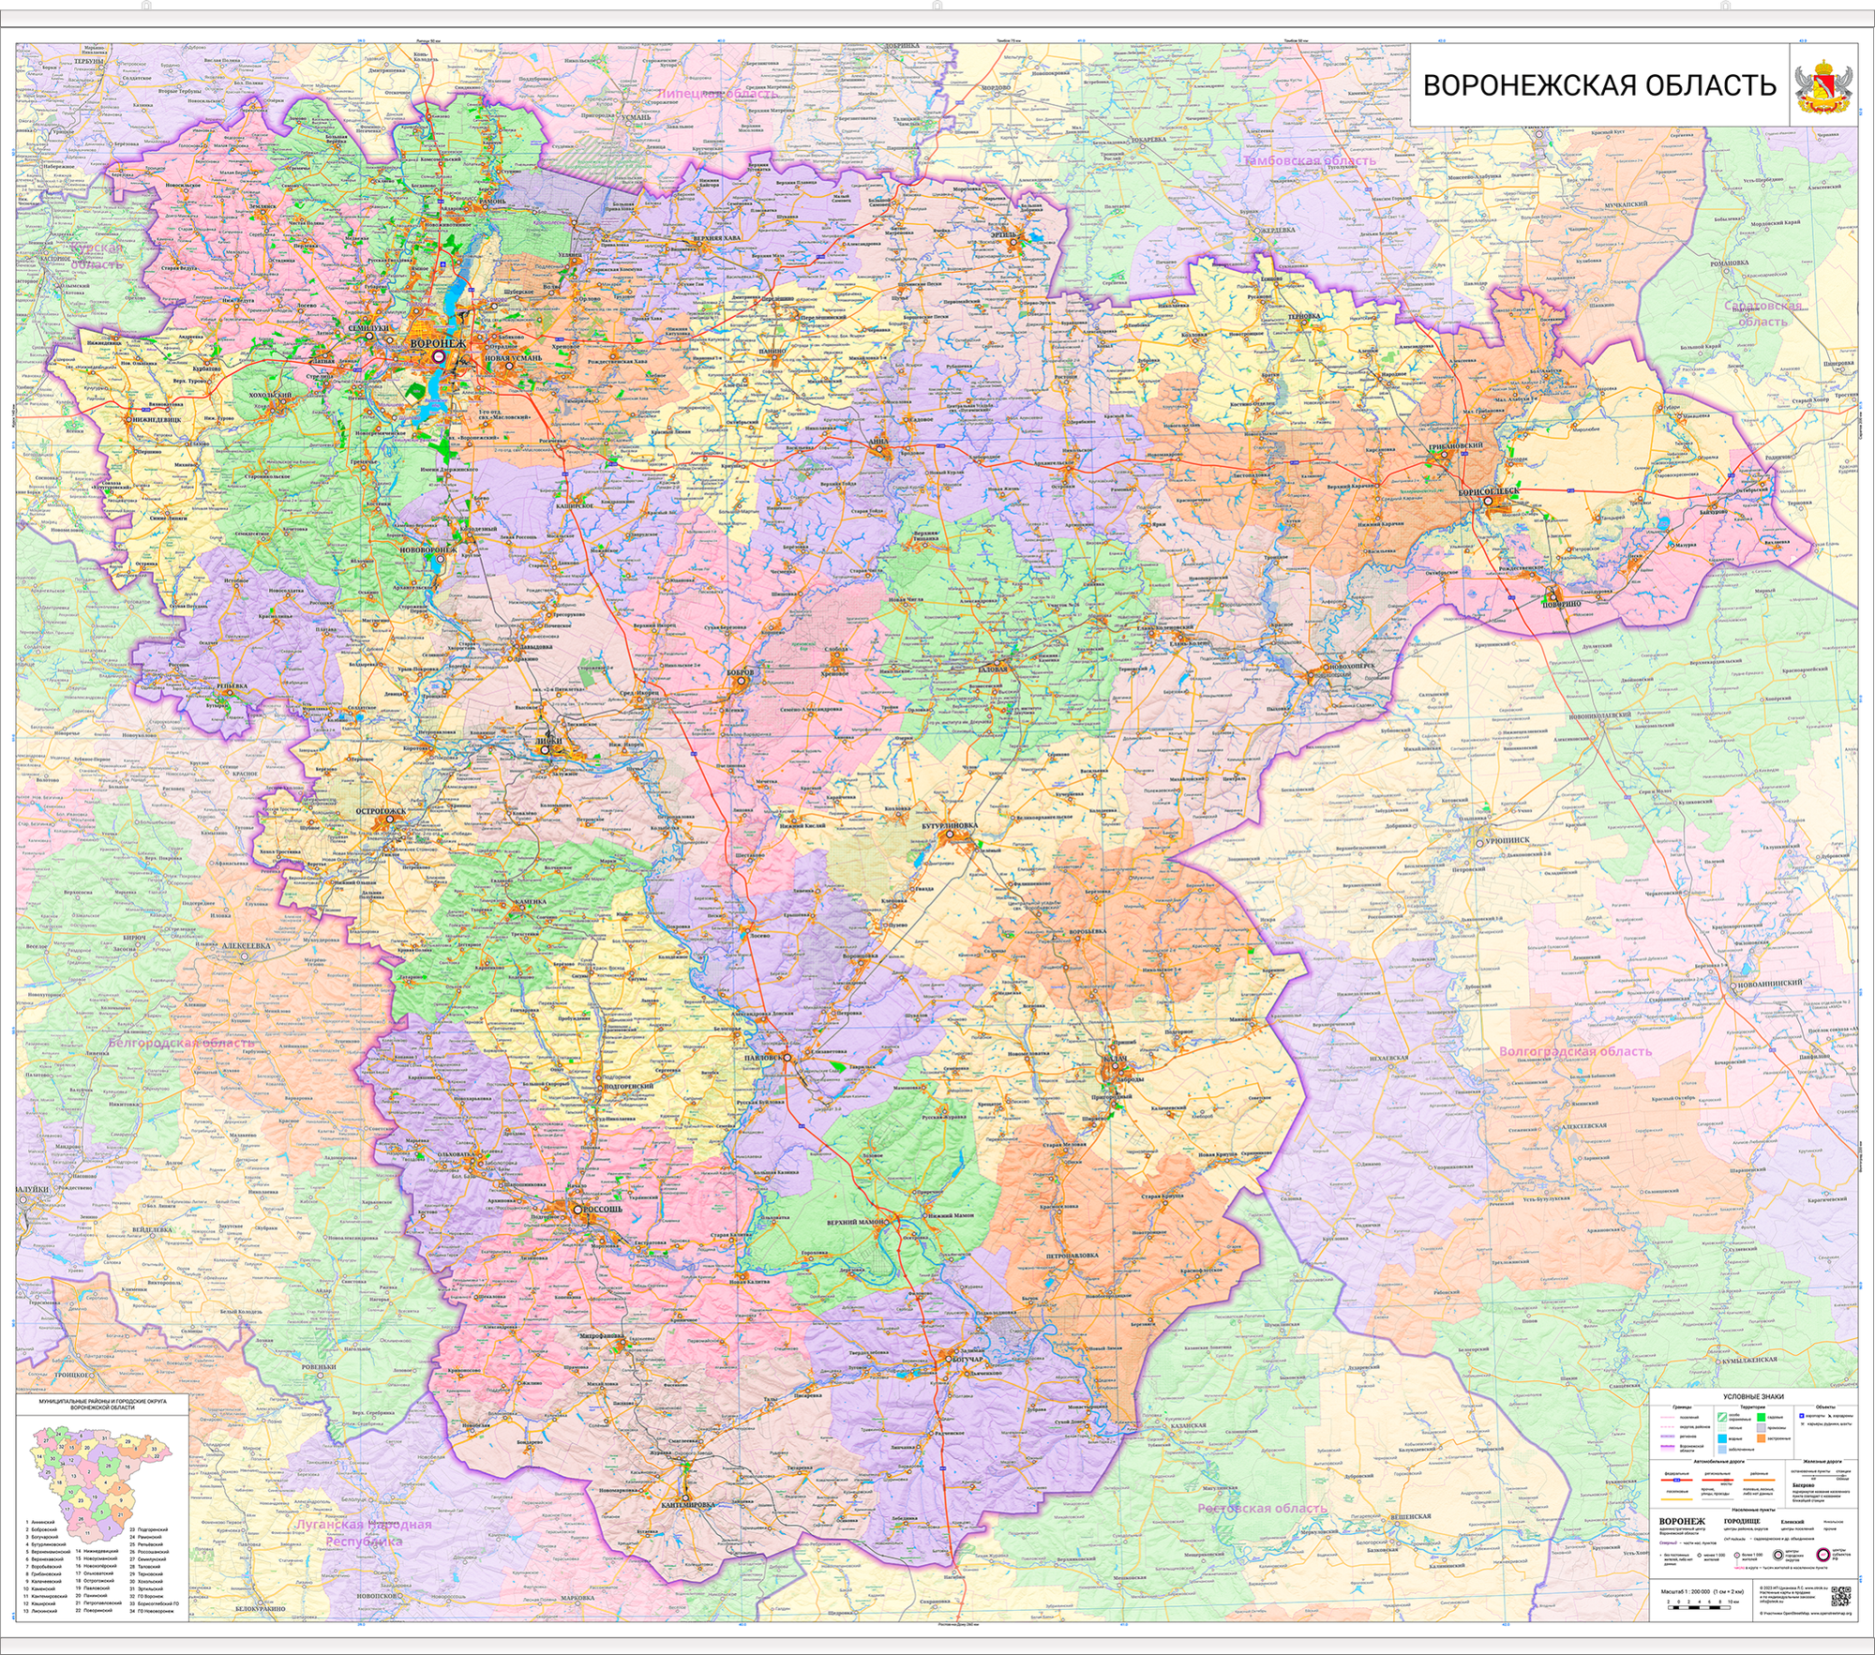The image size is (1875, 1655).
Task: Click the 'УСЛОВНЫЕ ЗНАКИ' legend heading
Action: 1753,1397
